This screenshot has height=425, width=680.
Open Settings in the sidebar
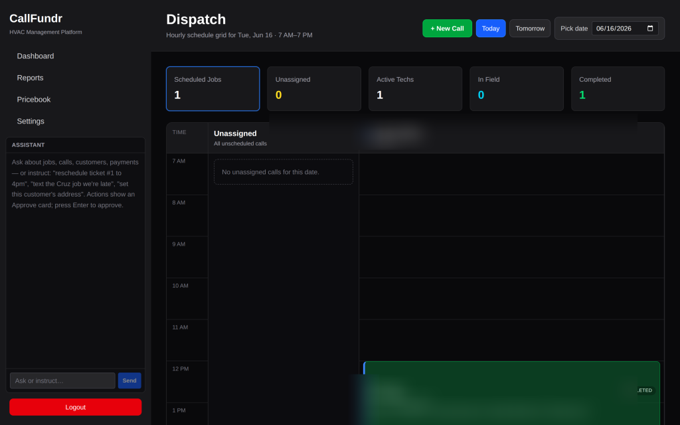pos(31,121)
